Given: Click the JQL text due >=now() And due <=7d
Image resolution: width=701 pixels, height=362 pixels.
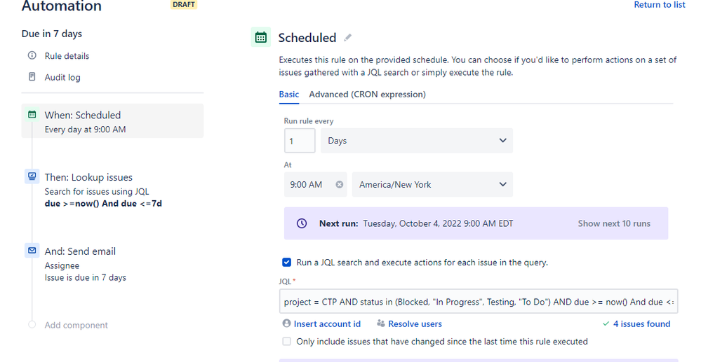Looking at the screenshot, I should [103, 204].
